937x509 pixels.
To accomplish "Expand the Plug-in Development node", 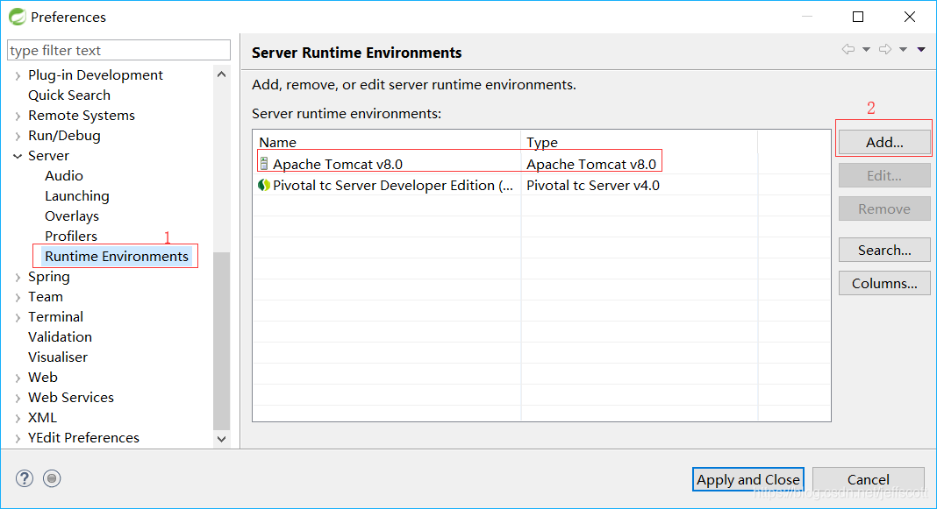I will click(x=18, y=76).
